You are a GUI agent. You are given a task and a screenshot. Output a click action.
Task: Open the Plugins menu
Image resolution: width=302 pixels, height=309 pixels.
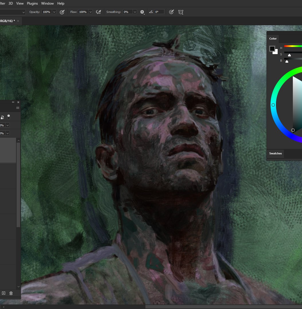[x=32, y=3]
